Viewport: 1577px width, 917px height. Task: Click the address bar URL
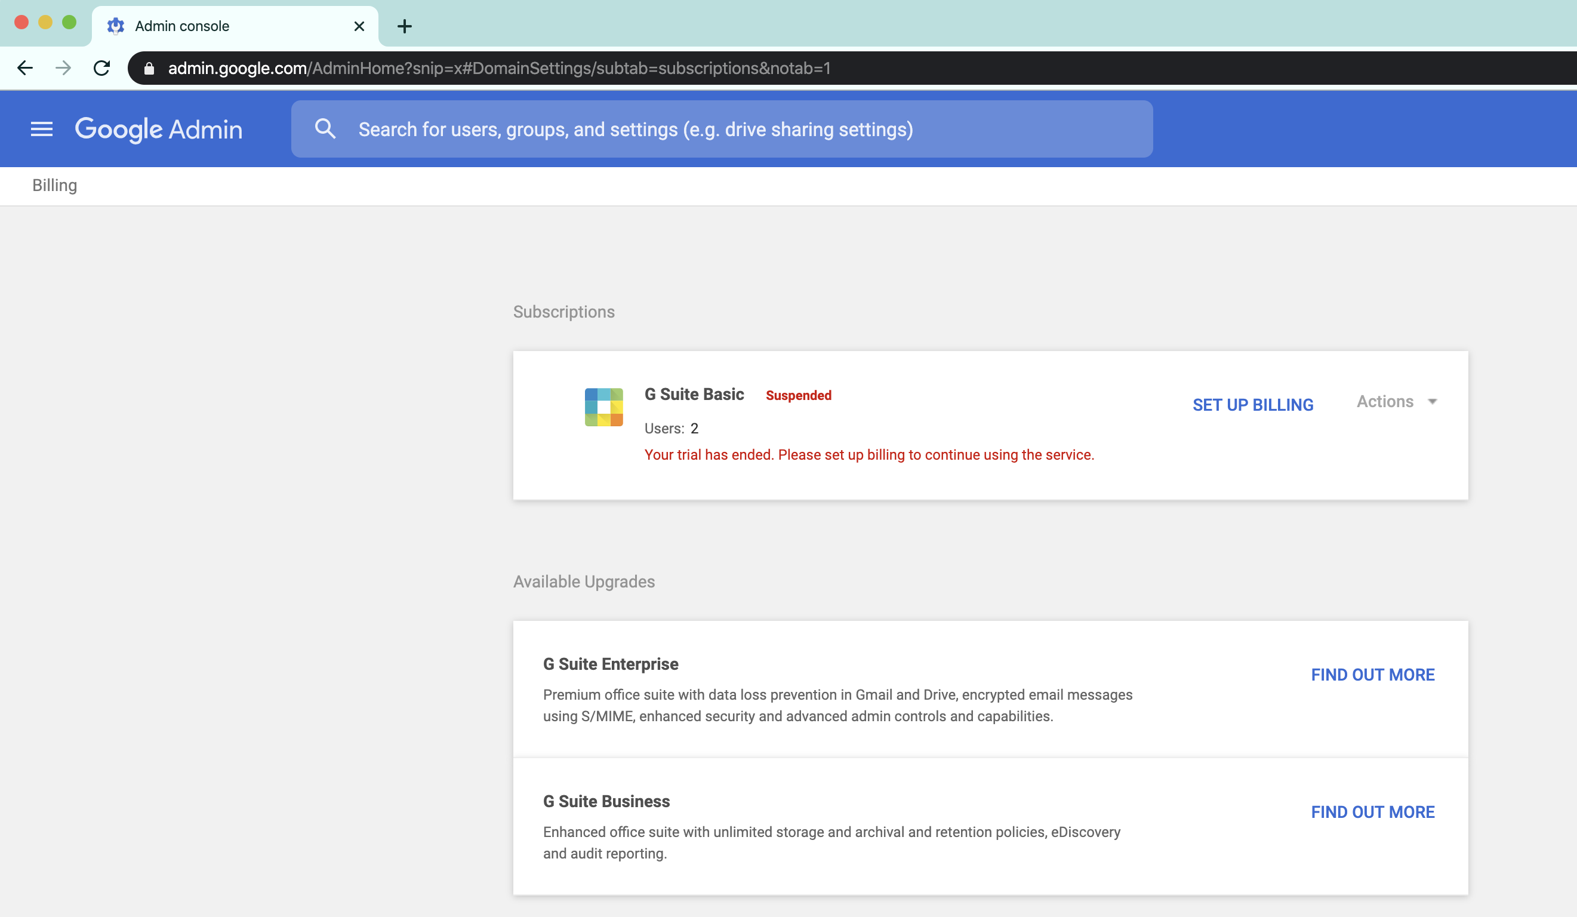click(499, 68)
